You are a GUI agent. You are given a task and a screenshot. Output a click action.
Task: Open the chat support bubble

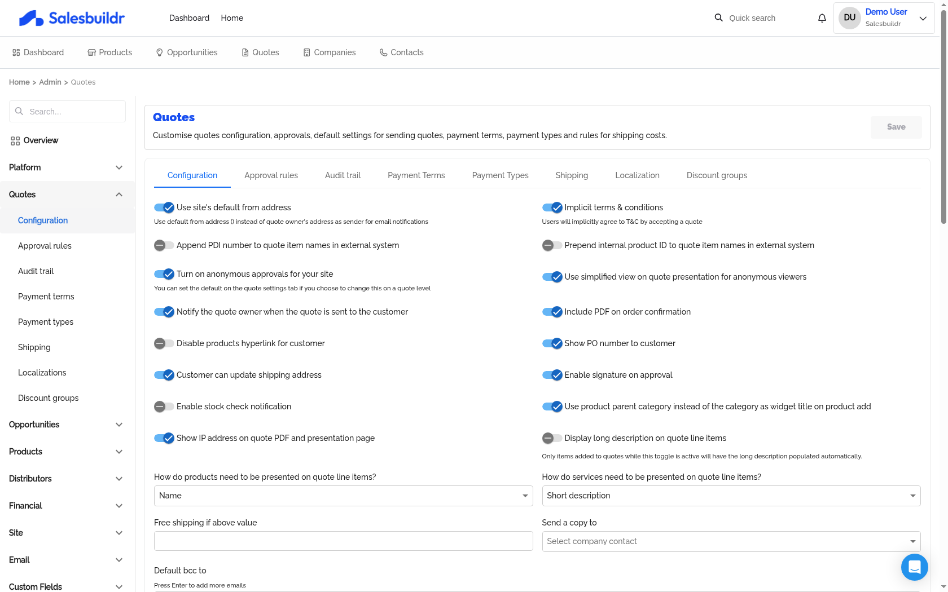915,567
